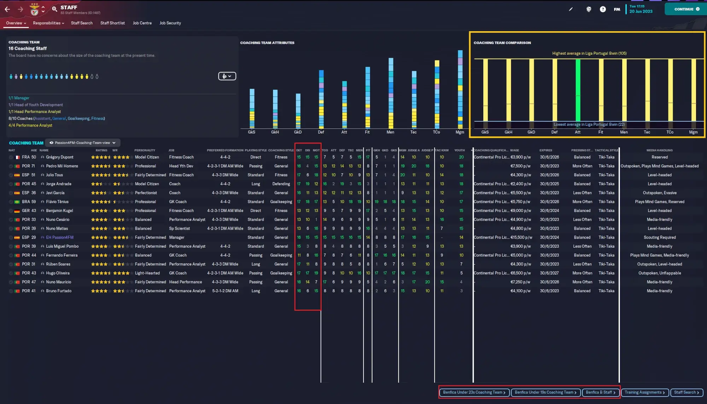Click person info icon beside Javi García
This screenshot has width=707, height=404.
pyautogui.click(x=42, y=193)
